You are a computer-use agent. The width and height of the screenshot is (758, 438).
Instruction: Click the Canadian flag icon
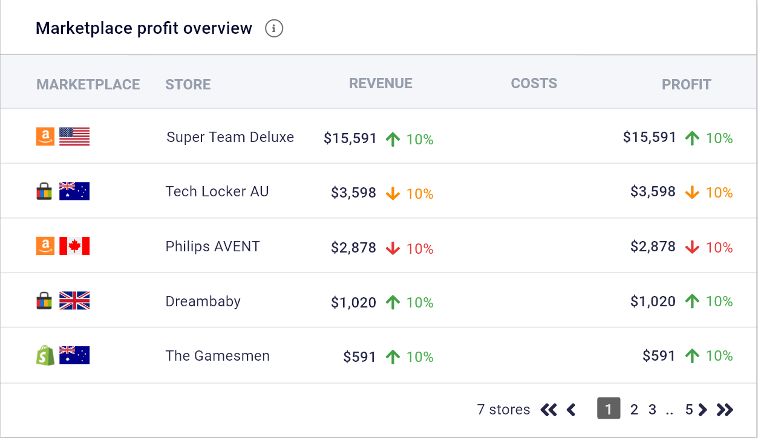coord(74,246)
